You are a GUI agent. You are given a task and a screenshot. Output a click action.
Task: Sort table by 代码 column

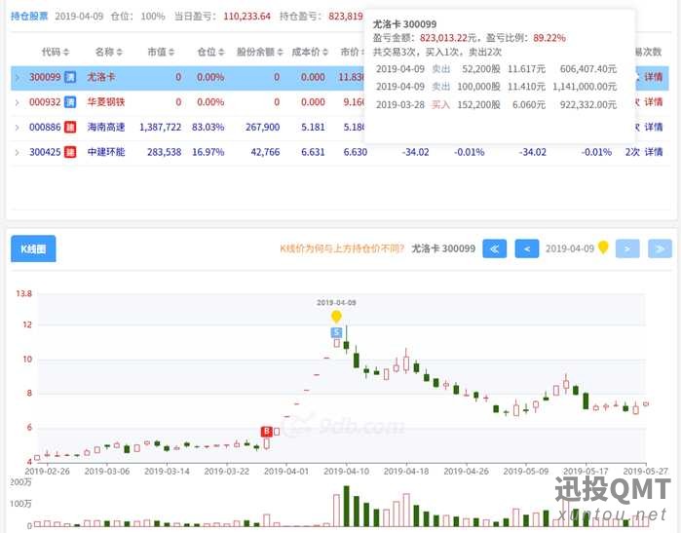pyautogui.click(x=56, y=52)
